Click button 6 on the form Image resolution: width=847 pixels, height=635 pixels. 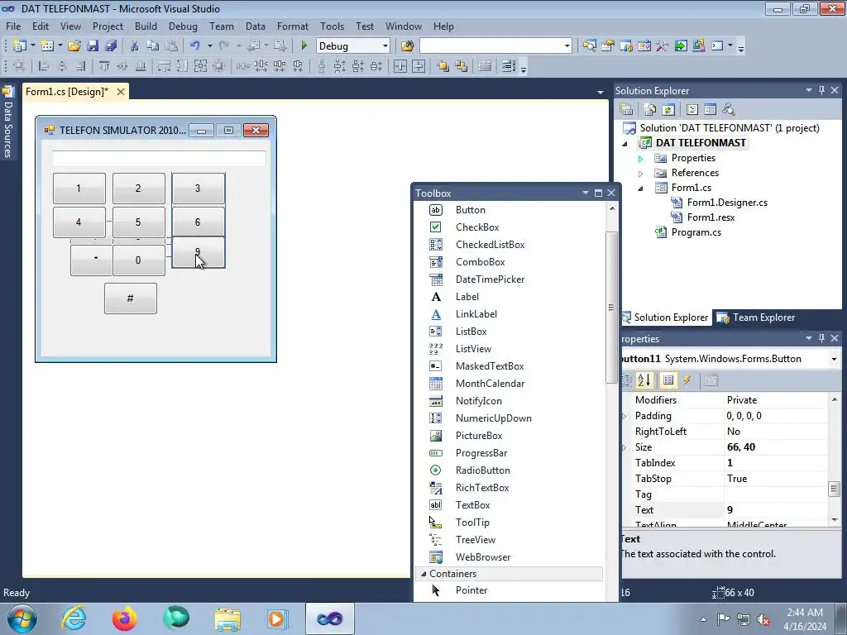tap(198, 222)
